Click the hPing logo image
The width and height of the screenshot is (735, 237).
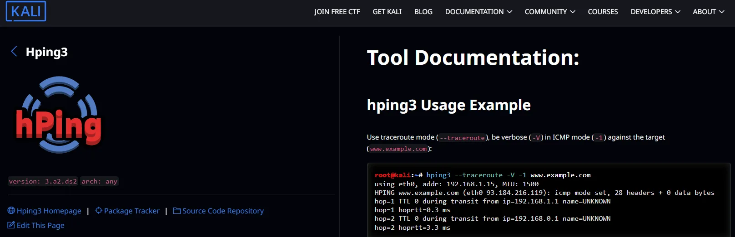click(x=59, y=115)
